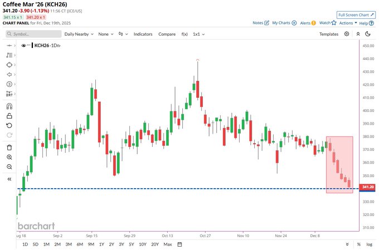Open the Indicators menu

tap(143, 34)
